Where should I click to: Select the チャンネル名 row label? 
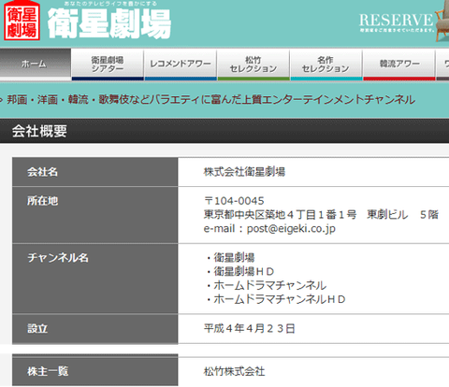point(58,258)
